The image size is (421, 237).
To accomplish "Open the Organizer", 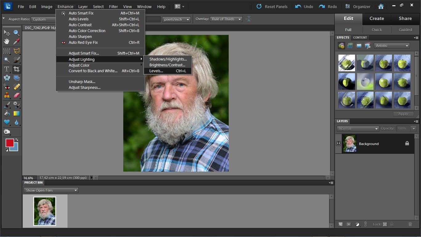I will pyautogui.click(x=358, y=6).
